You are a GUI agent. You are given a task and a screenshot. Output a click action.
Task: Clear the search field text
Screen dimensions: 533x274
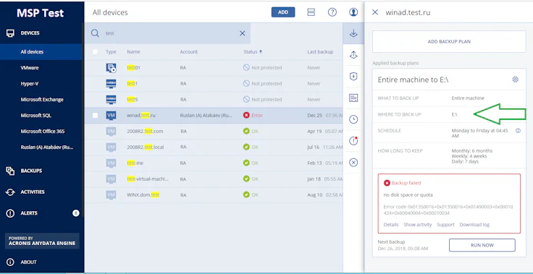[x=243, y=33]
